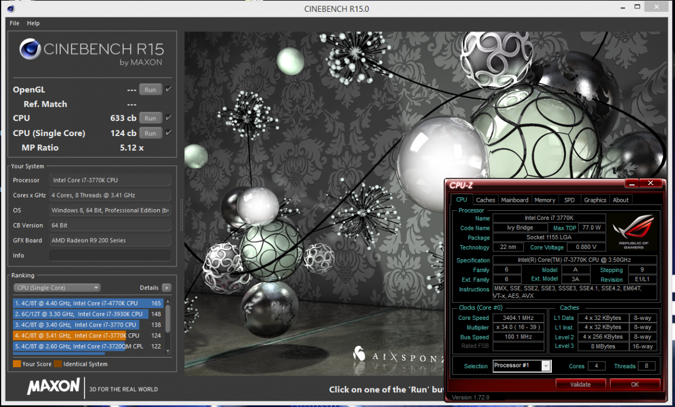Click the OS field showing Windows 8
Viewport: 675px width, 407px height.
(x=110, y=210)
